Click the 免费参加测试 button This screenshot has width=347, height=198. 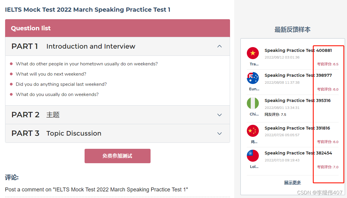(x=118, y=156)
